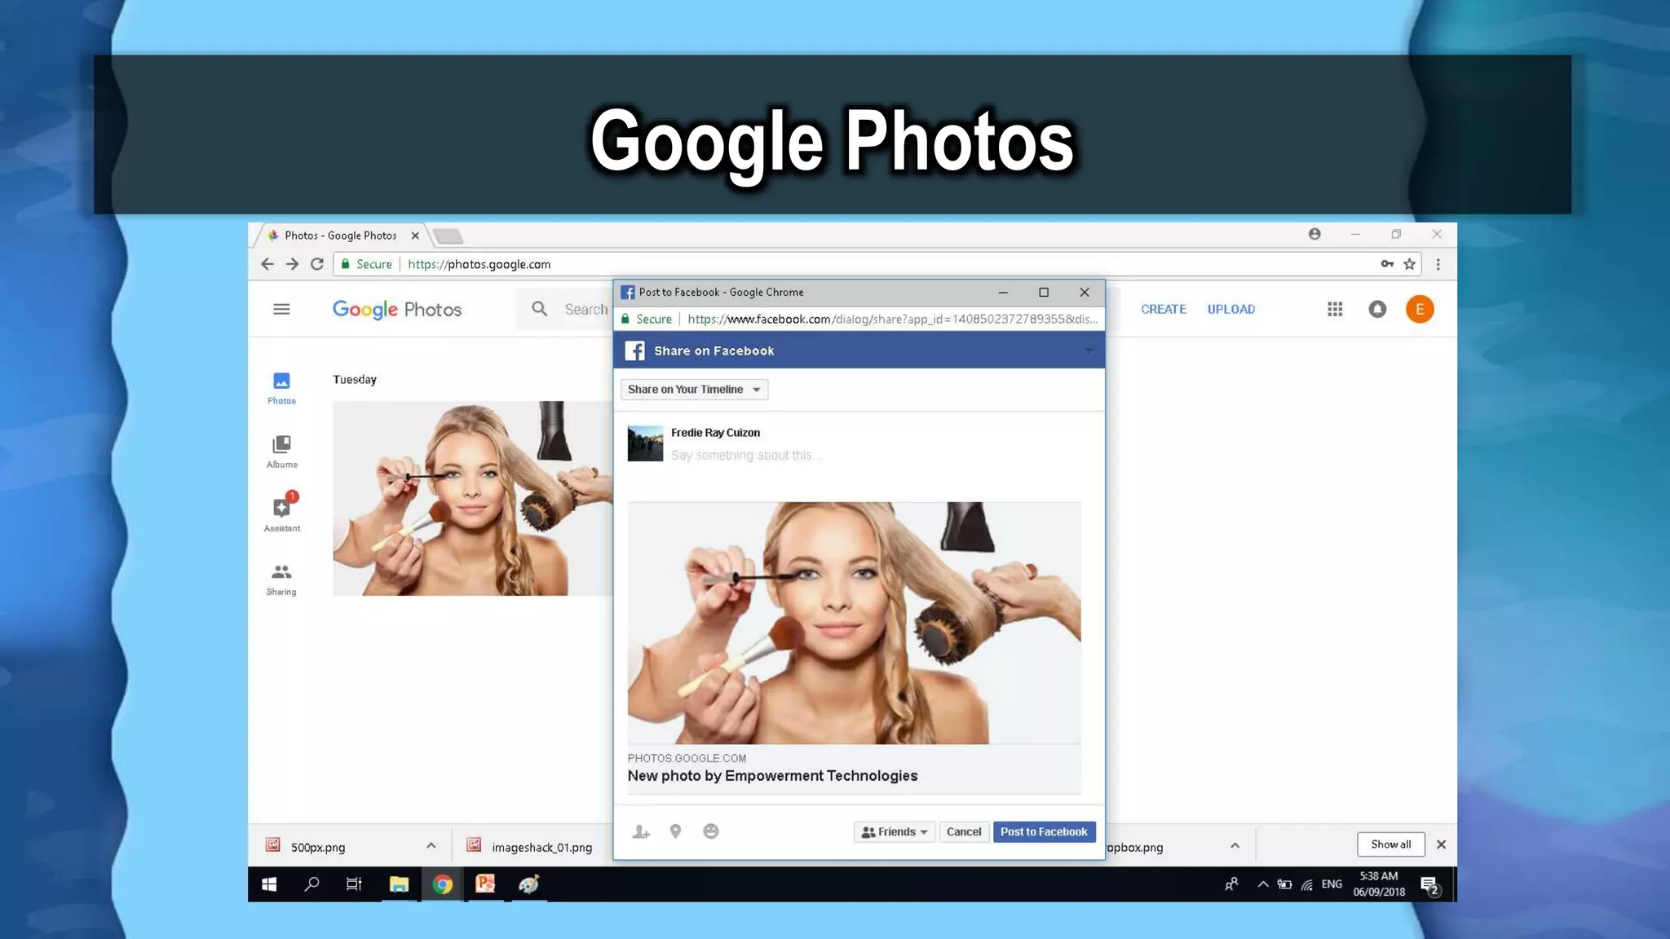
Task: Click ENG language indicator in tray
Action: [1332, 884]
